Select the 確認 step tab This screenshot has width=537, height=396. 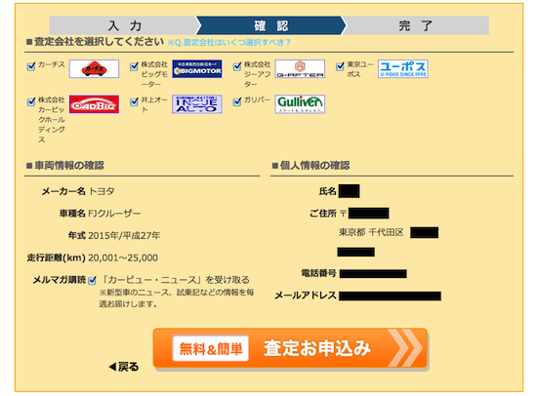point(271,25)
